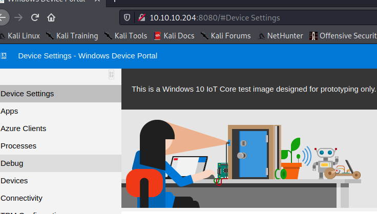Click the browser forward arrow
377x214 pixels.
click(18, 17)
